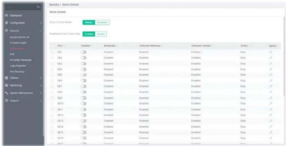Edit GE14 port with pencil icon

click(271, 126)
